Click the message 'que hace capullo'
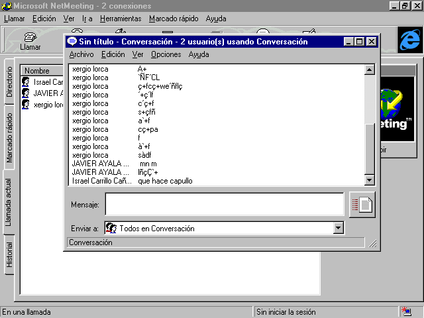424x318 pixels. tap(165, 181)
